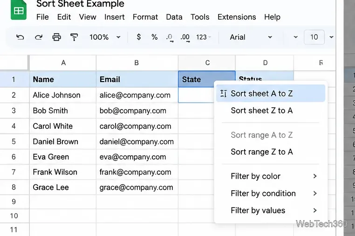Click the font size field showing 10
This screenshot has height=236, width=355.
[x=314, y=37]
